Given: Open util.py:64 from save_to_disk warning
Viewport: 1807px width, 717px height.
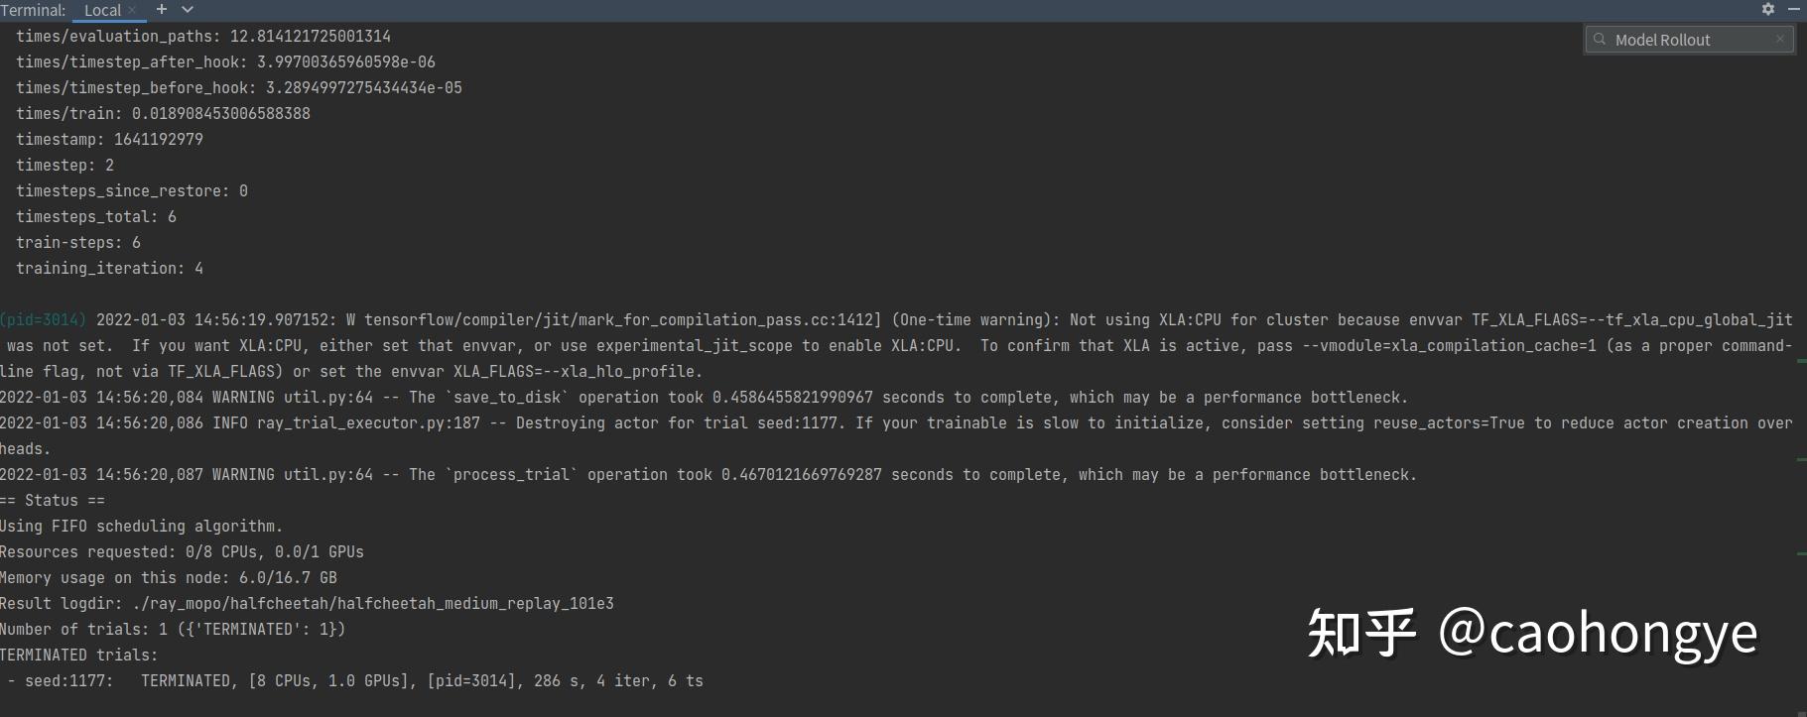Looking at the screenshot, I should point(327,397).
